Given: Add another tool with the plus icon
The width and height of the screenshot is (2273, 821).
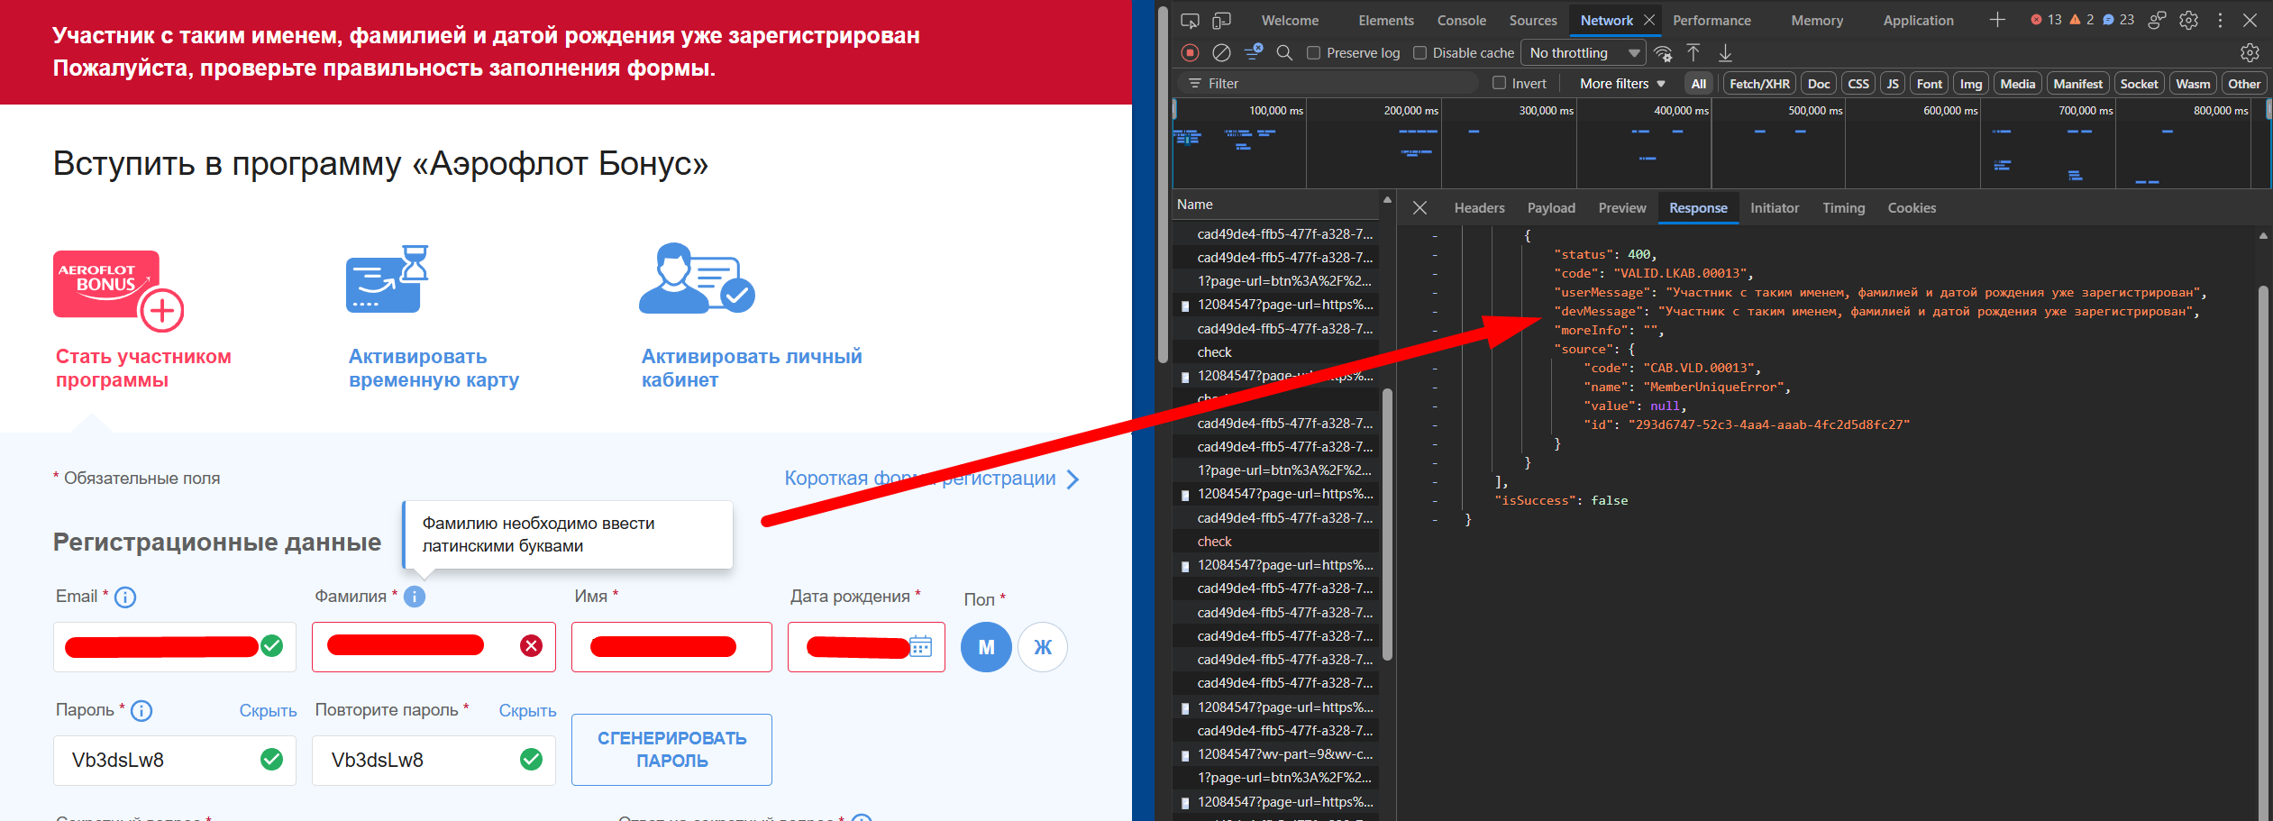Looking at the screenshot, I should [x=1997, y=20].
